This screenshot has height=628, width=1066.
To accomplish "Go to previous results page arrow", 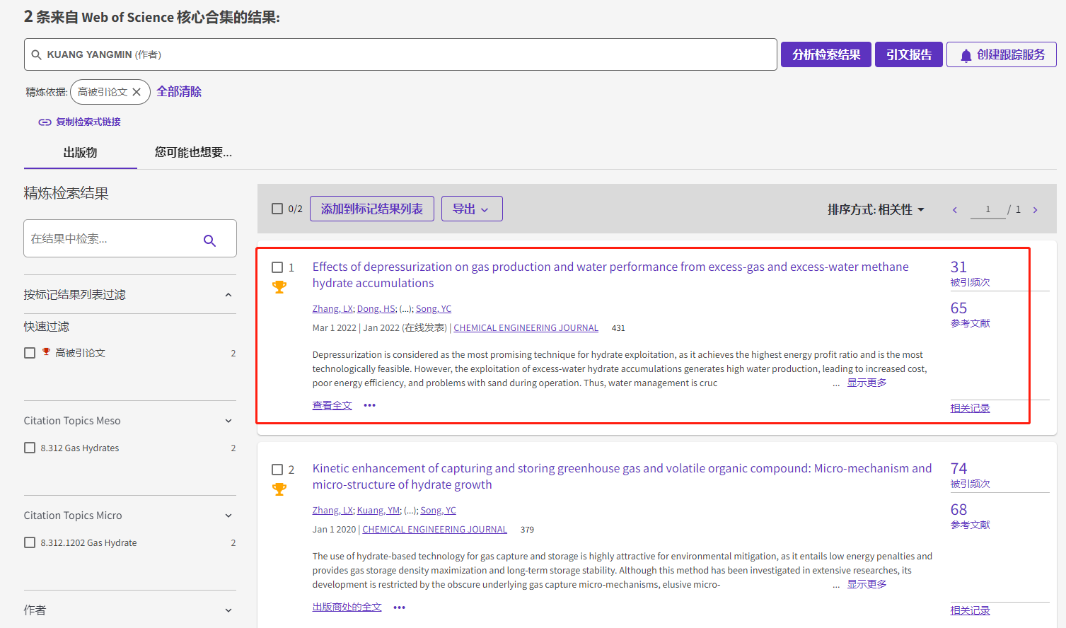I will coord(954,210).
